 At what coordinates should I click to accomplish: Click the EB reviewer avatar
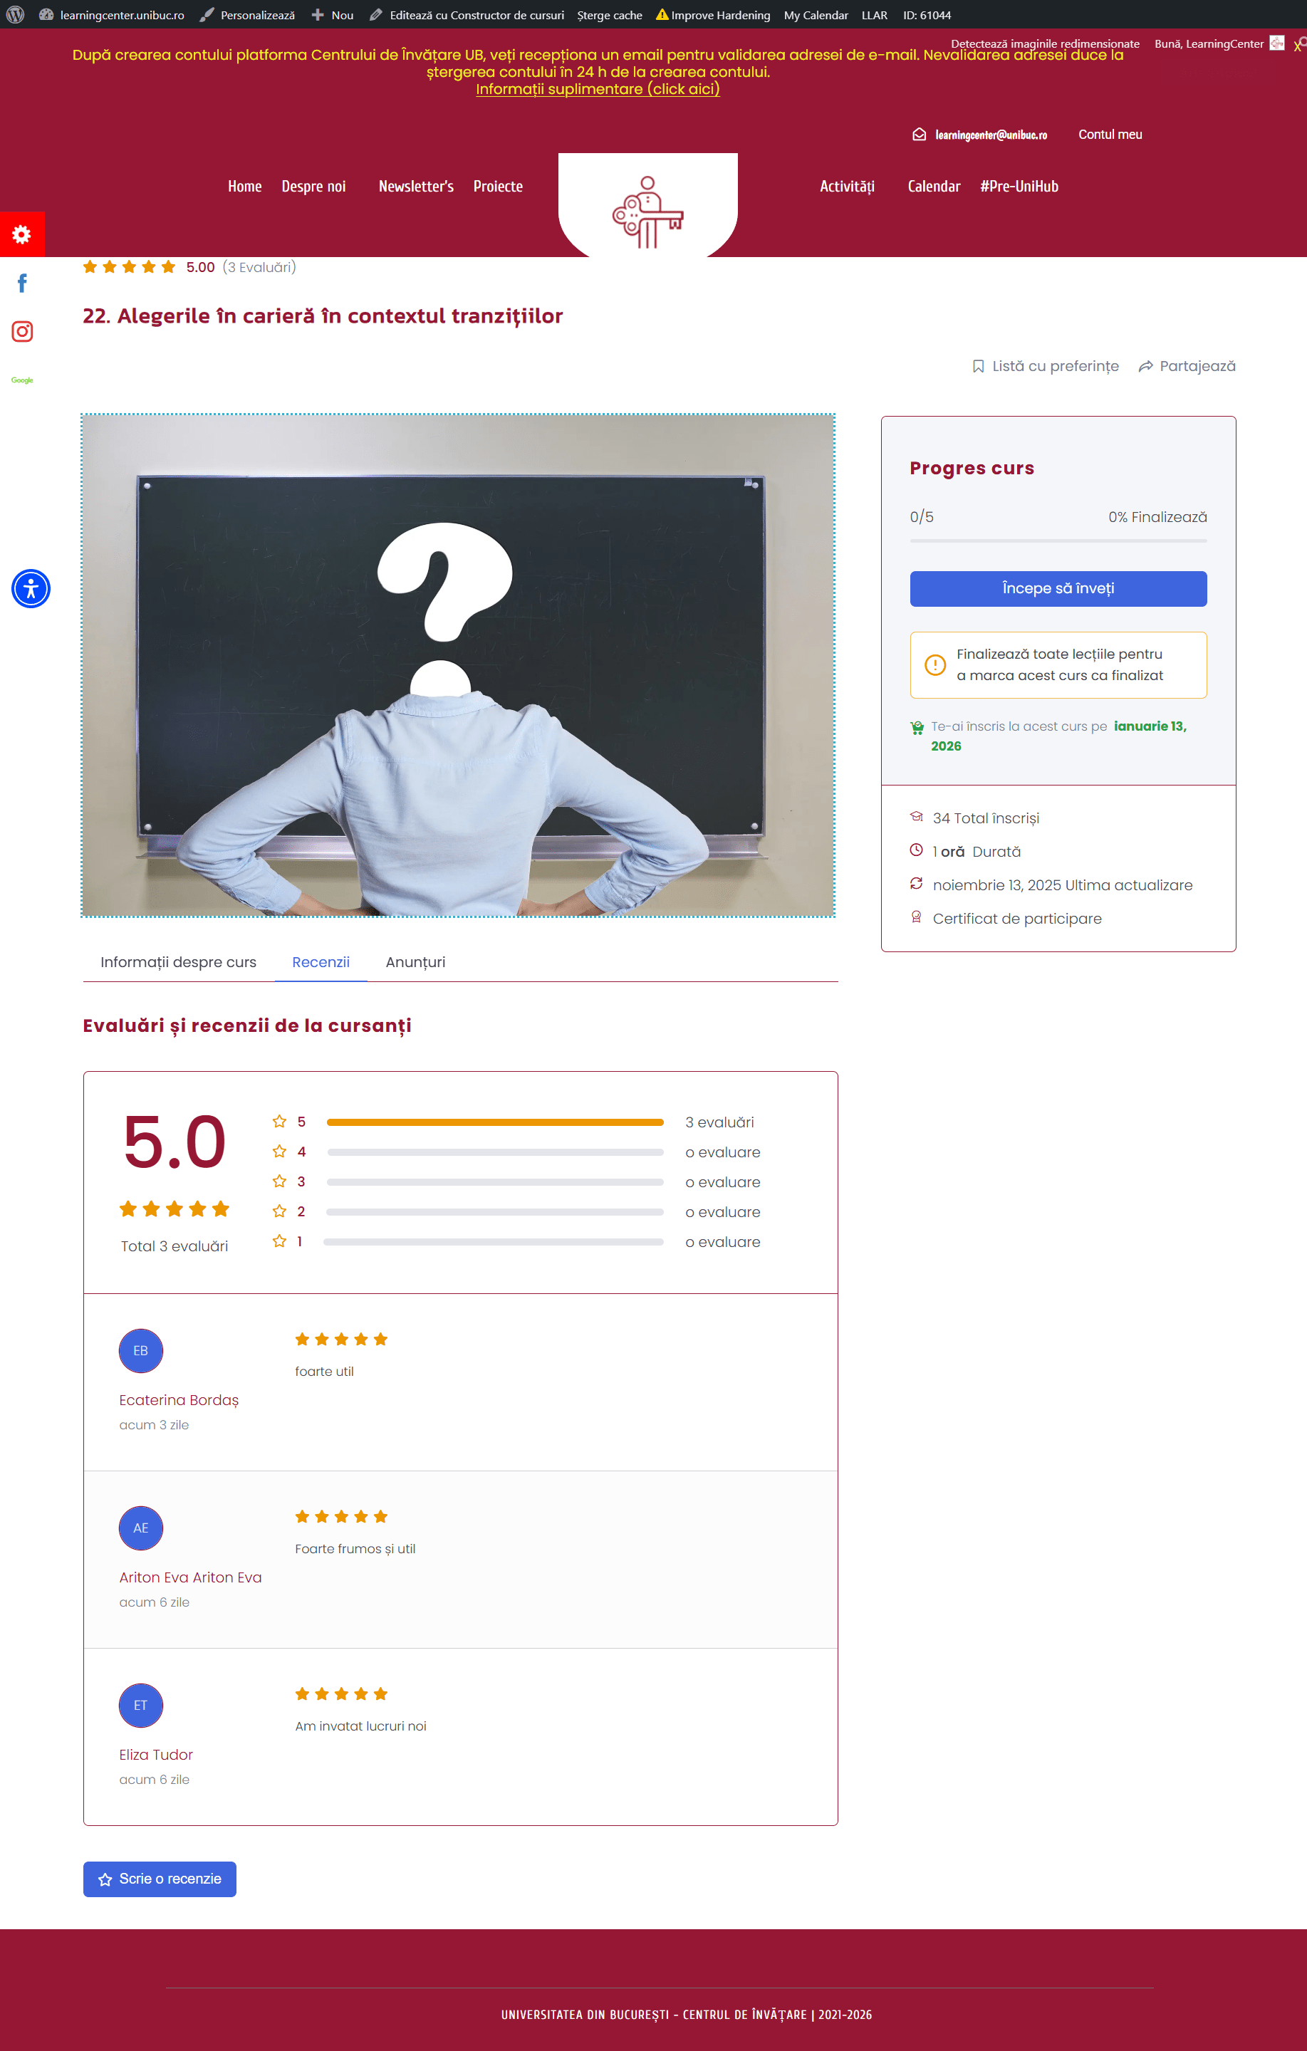tap(140, 1350)
